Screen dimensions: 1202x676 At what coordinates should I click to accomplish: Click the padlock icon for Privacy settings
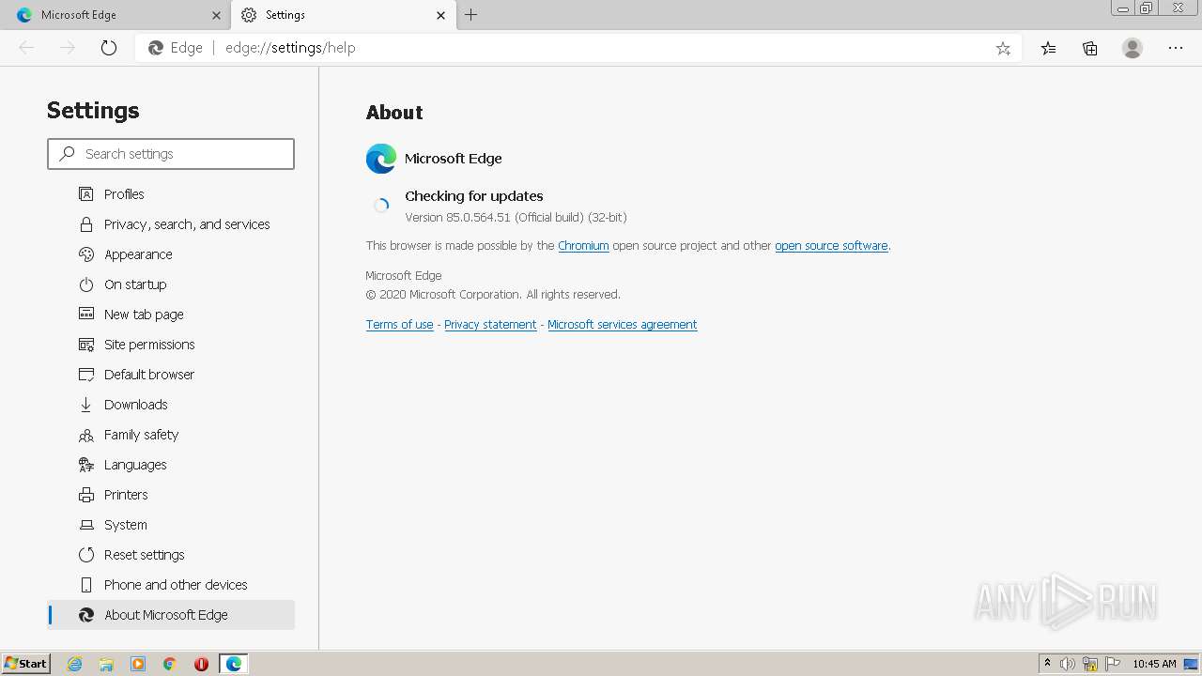tap(86, 224)
